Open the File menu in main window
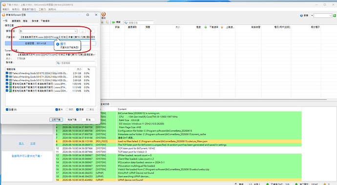337x185 pixels. click(6, 9)
